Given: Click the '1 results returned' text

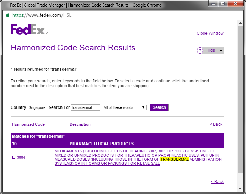Looking at the screenshot, I should (x=44, y=69).
